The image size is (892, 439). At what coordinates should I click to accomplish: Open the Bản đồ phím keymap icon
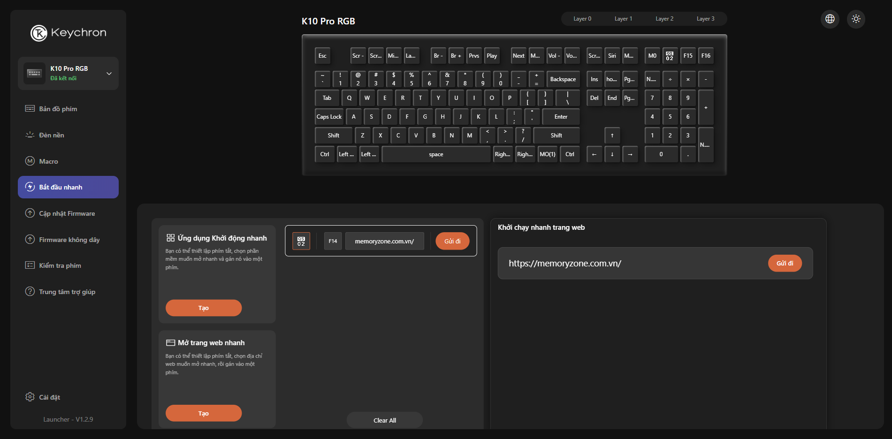[30, 109]
